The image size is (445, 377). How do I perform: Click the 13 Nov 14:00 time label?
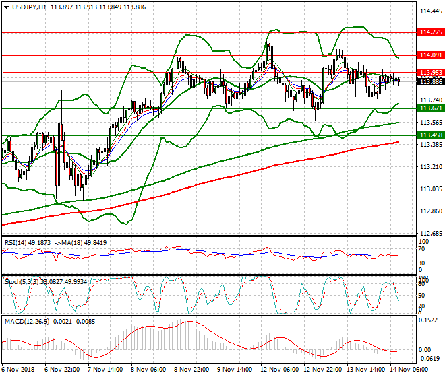pyautogui.click(x=366, y=370)
